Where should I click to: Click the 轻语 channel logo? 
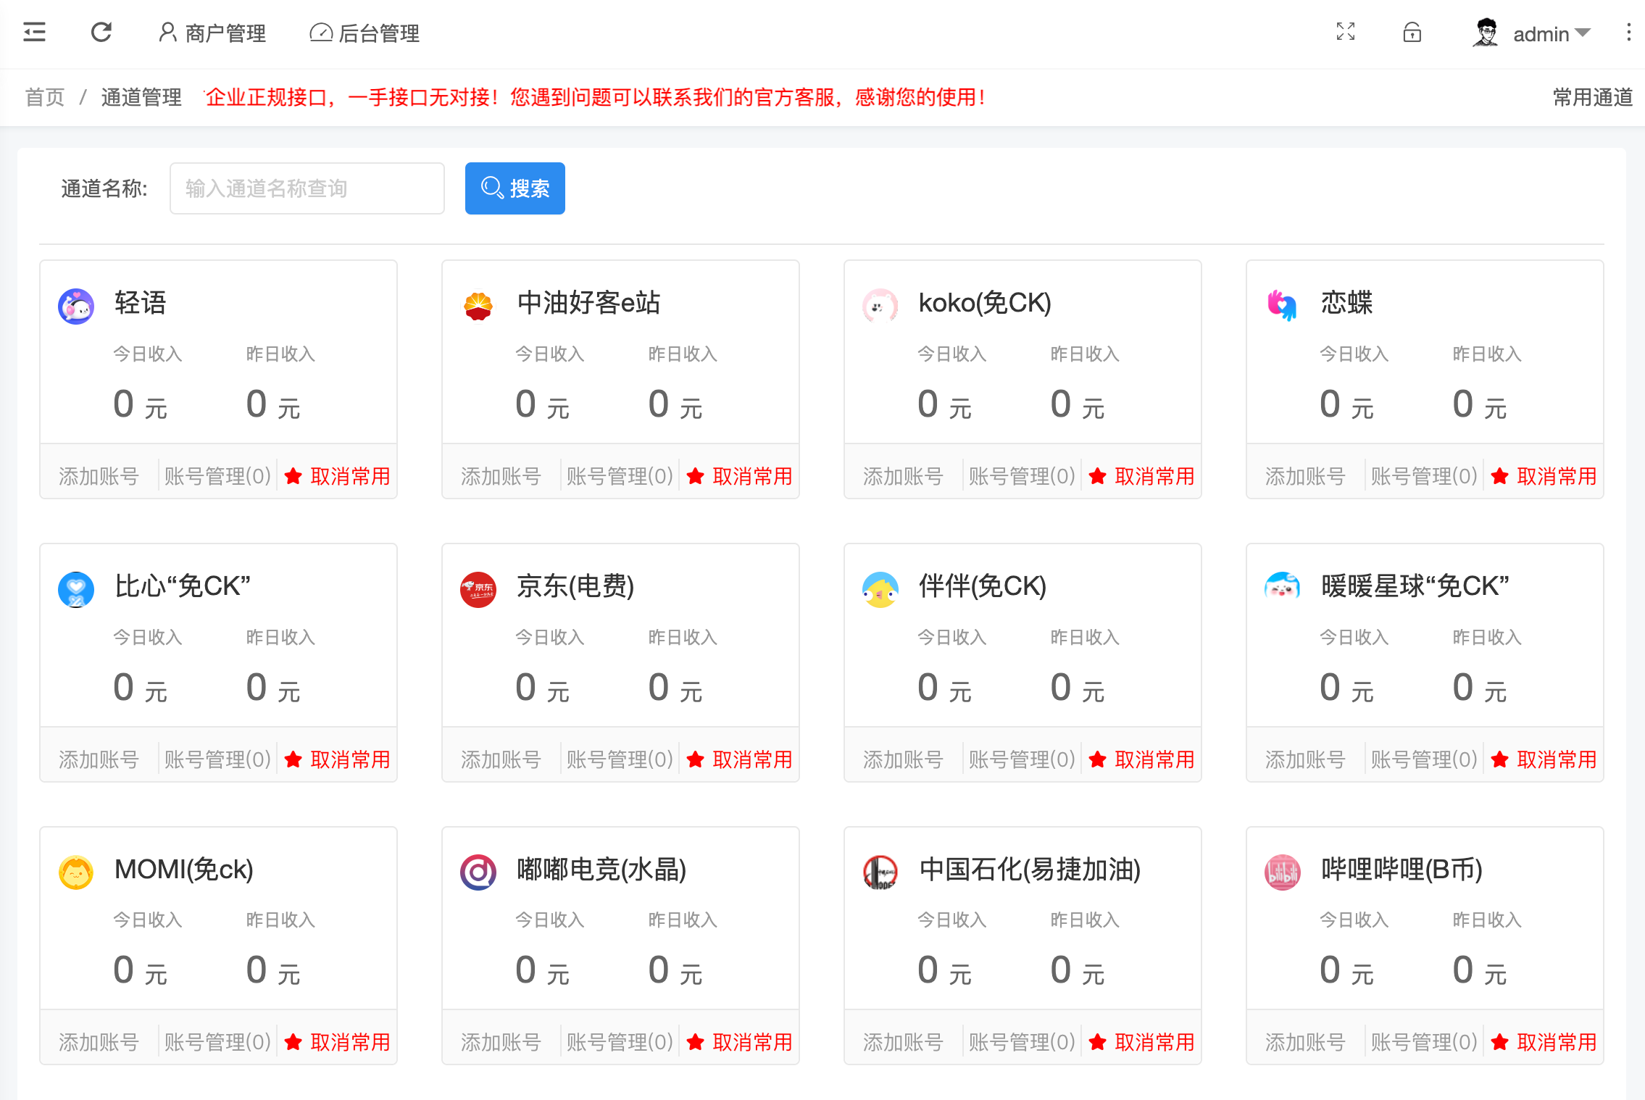76,307
